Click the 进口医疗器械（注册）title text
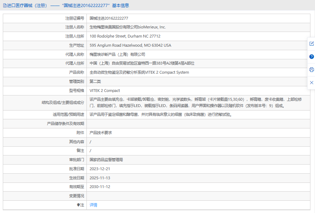315x213 pixels. (27, 6)
